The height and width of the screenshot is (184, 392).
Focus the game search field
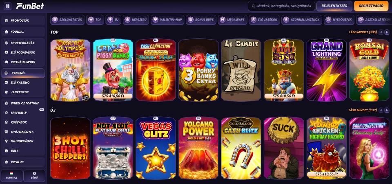click(x=281, y=6)
